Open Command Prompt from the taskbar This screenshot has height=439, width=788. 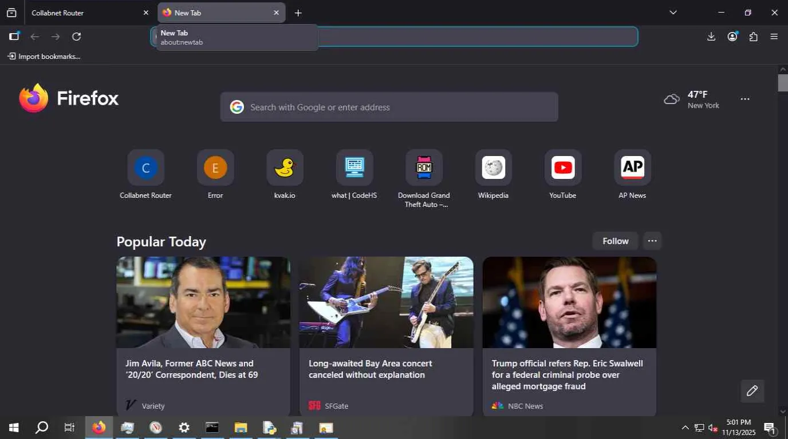[212, 428]
